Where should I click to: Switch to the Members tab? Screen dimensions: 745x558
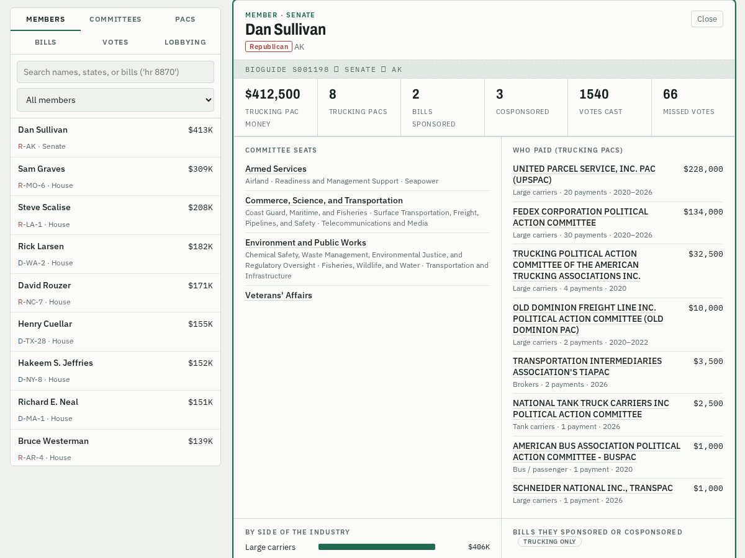point(45,19)
